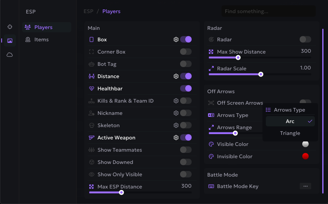Open the Arrows Type dropdown row

point(233,115)
